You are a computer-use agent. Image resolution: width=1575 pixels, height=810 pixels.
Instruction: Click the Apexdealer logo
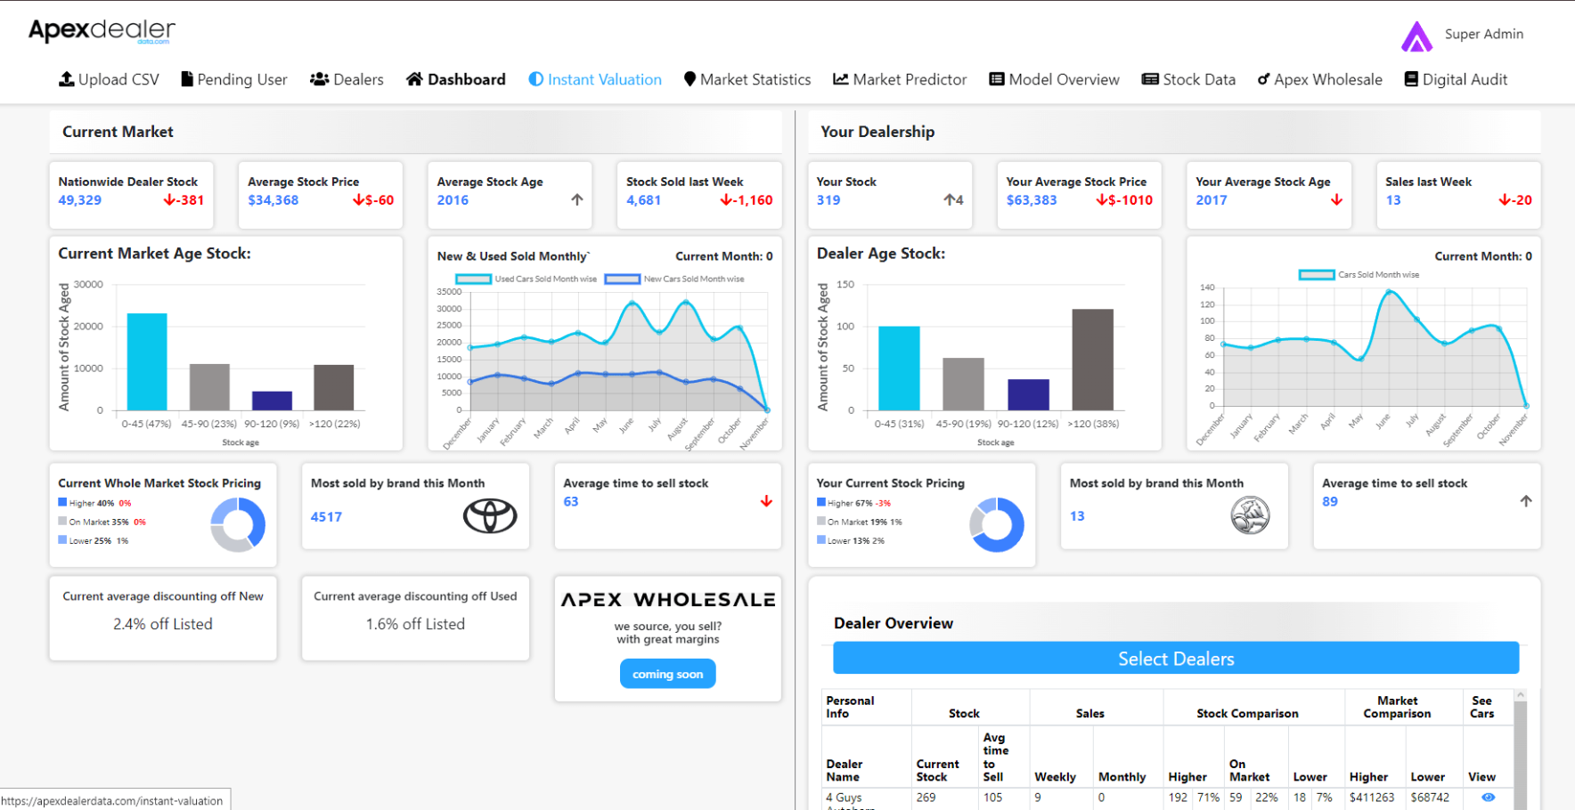(x=102, y=31)
